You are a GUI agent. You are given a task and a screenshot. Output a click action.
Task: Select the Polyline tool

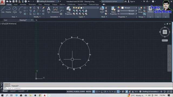[x=8, y=10]
